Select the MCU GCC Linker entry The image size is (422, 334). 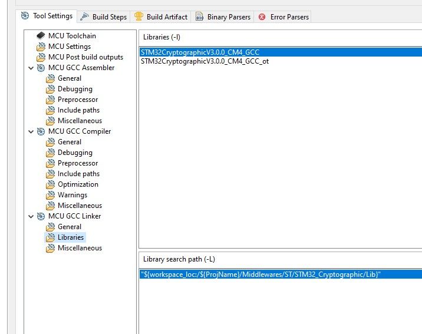pos(74,216)
